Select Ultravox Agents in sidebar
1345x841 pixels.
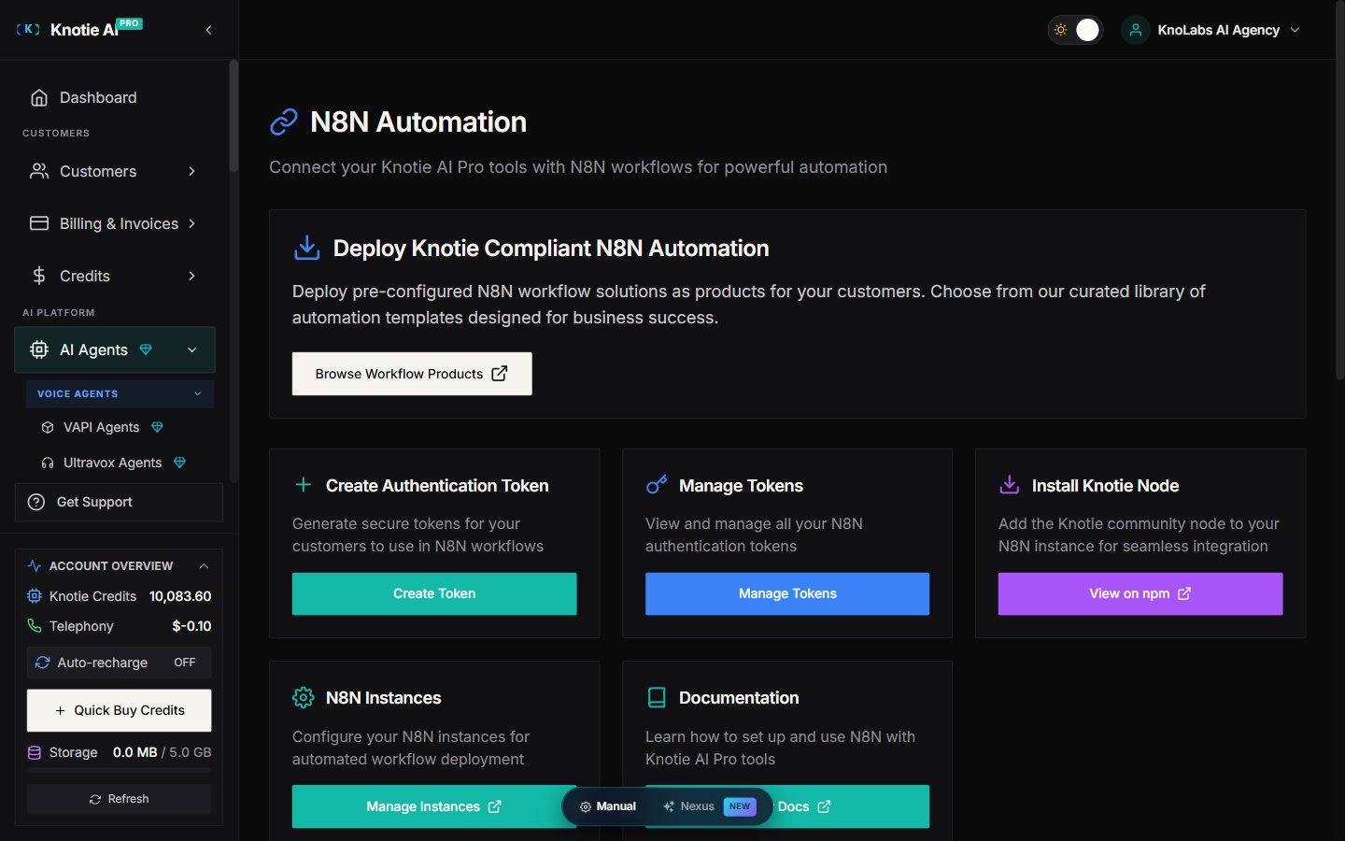pos(120,463)
